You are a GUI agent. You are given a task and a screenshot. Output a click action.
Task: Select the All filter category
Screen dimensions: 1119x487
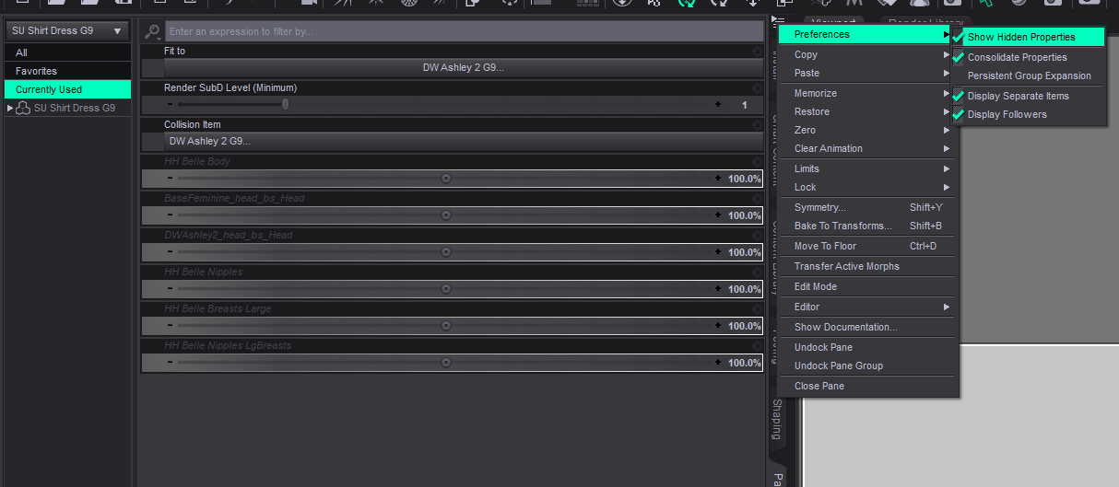point(67,52)
